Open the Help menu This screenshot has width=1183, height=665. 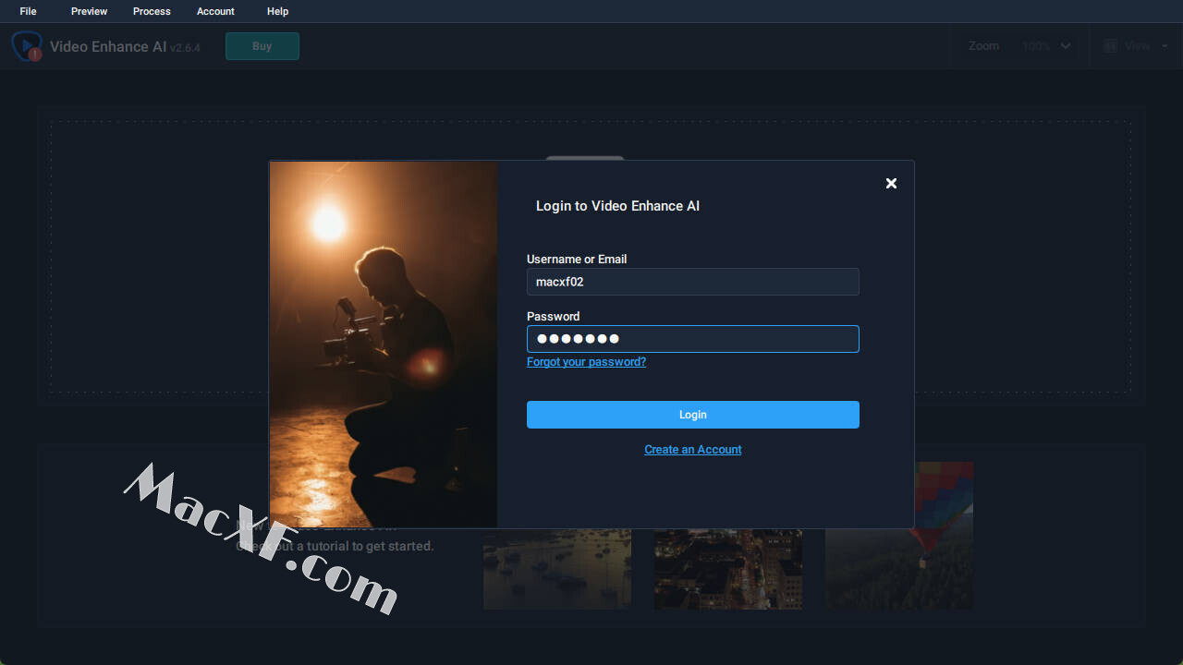coord(277,11)
